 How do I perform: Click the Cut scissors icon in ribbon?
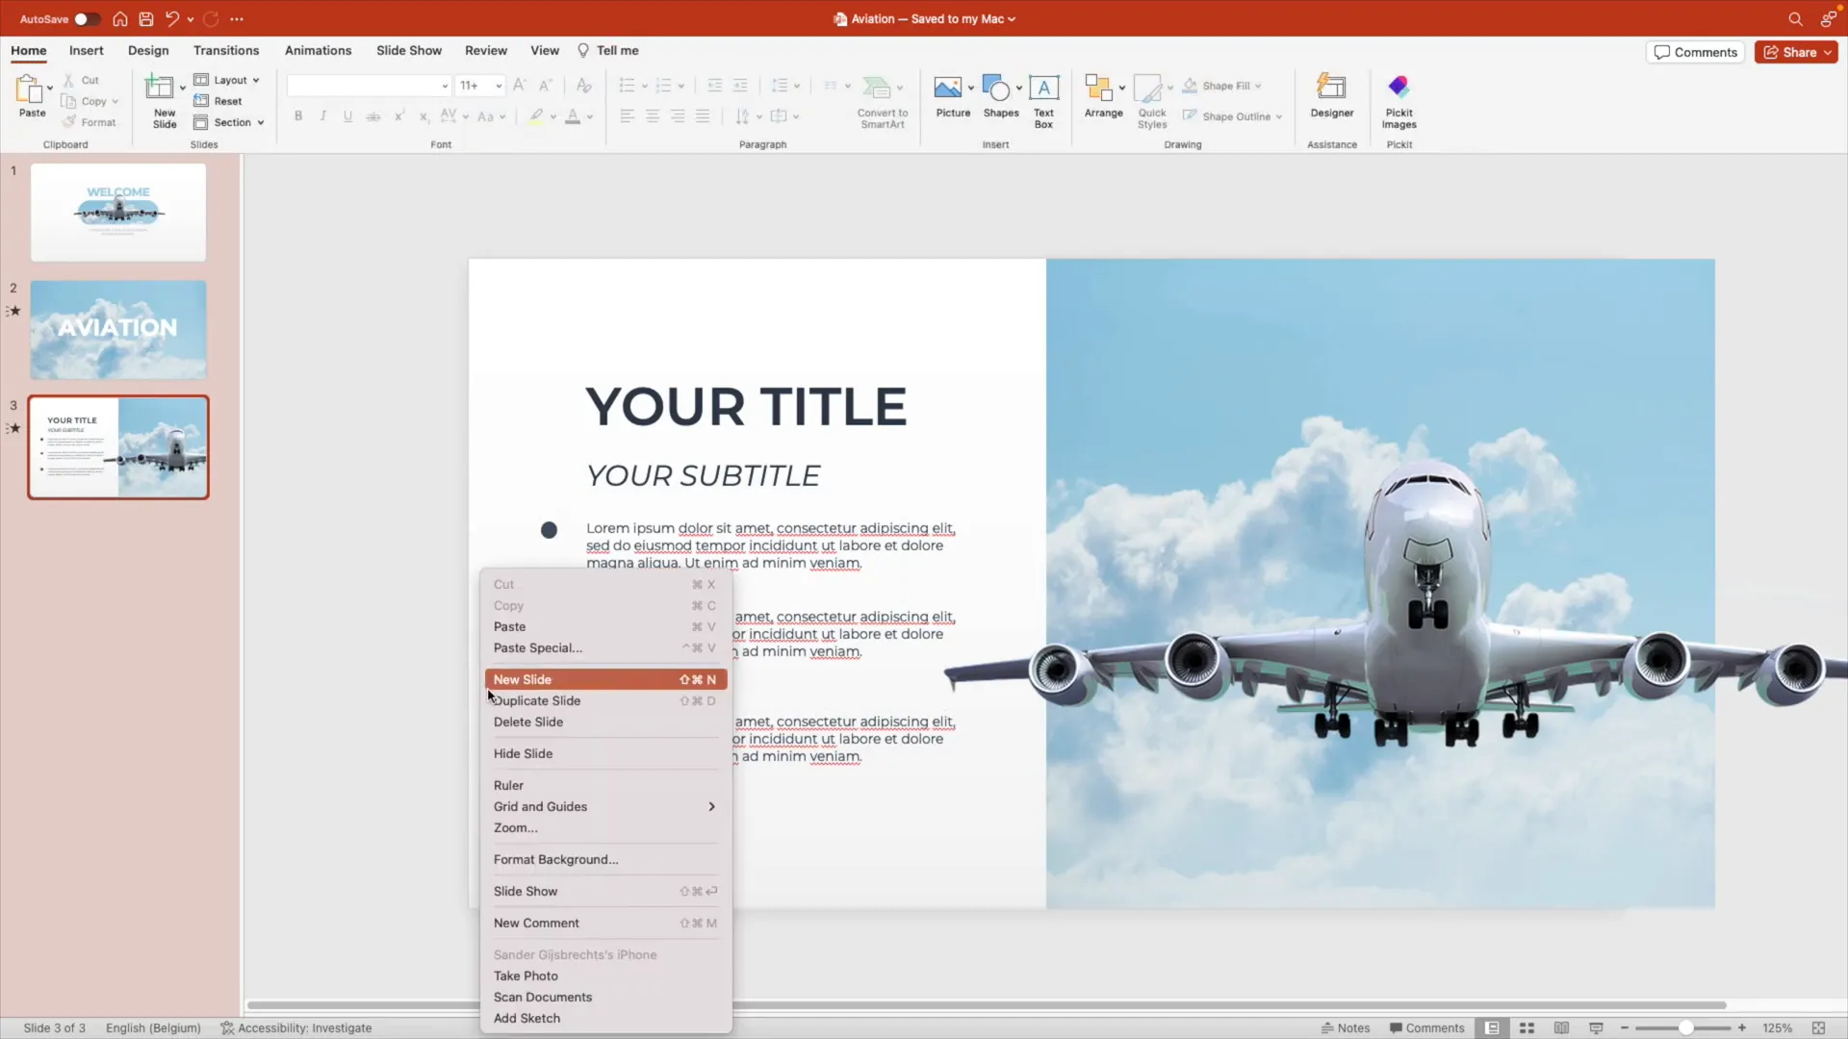[69, 81]
